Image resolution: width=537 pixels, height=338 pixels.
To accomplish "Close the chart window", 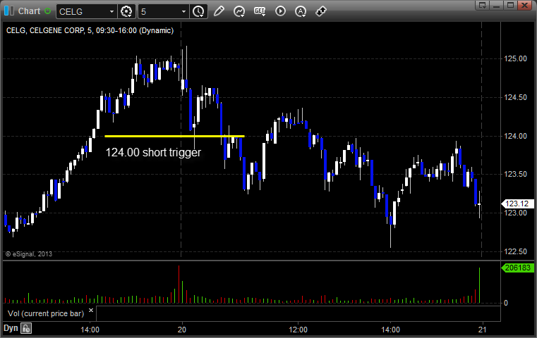I will tap(525, 5).
